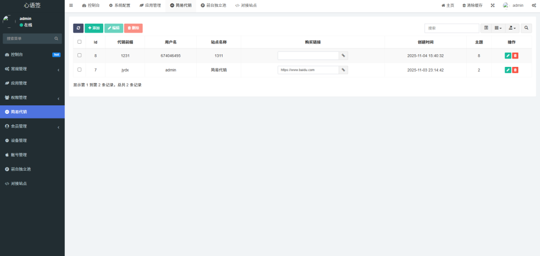
Task: Click the sidebar menu search magnifier icon
Action: 56,38
